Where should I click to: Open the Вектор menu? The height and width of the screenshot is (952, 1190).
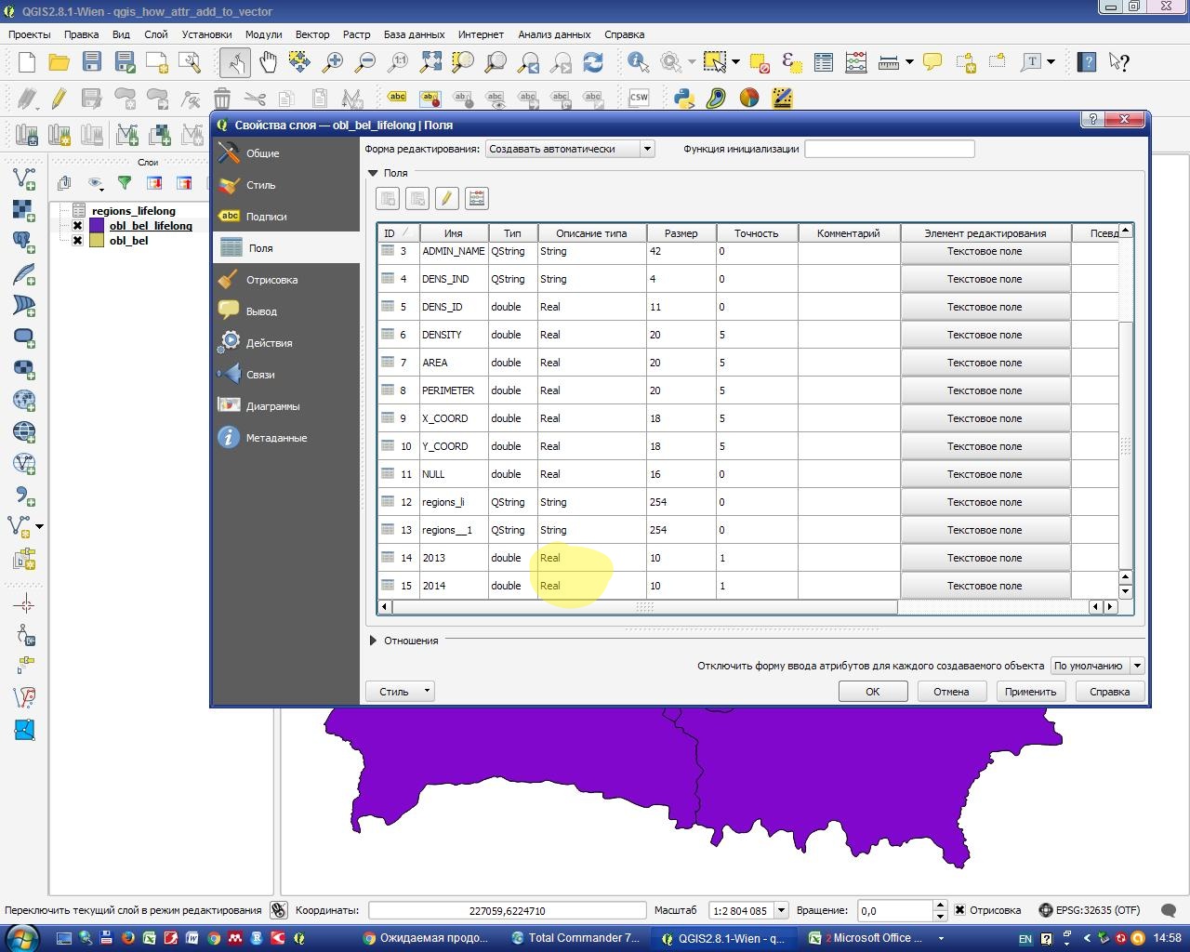pyautogui.click(x=312, y=34)
